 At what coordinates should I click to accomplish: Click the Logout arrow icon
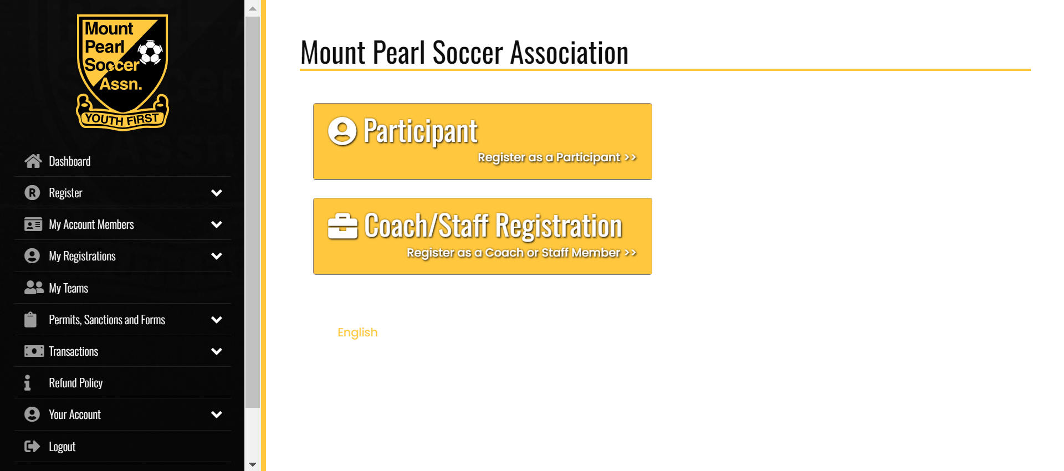pyautogui.click(x=32, y=447)
